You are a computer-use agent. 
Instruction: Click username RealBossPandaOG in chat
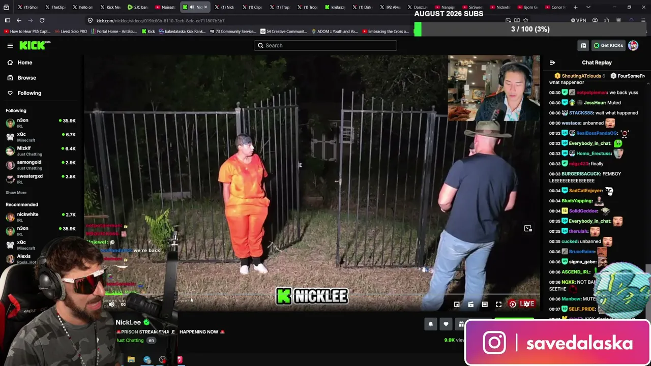point(597,133)
